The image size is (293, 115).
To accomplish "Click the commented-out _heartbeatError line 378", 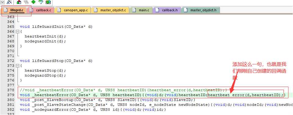I will [123, 90].
